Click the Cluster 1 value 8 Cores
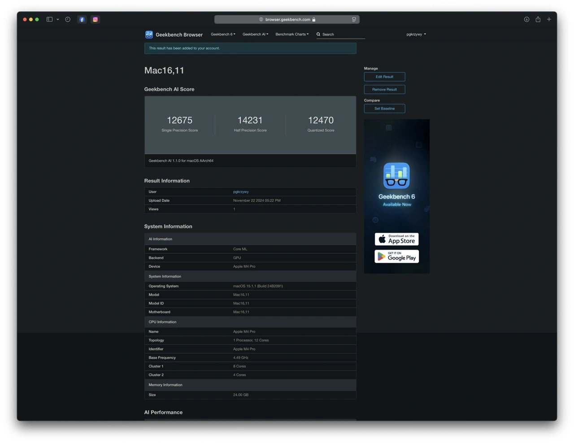Screen dimensions: 574x443 pos(239,366)
